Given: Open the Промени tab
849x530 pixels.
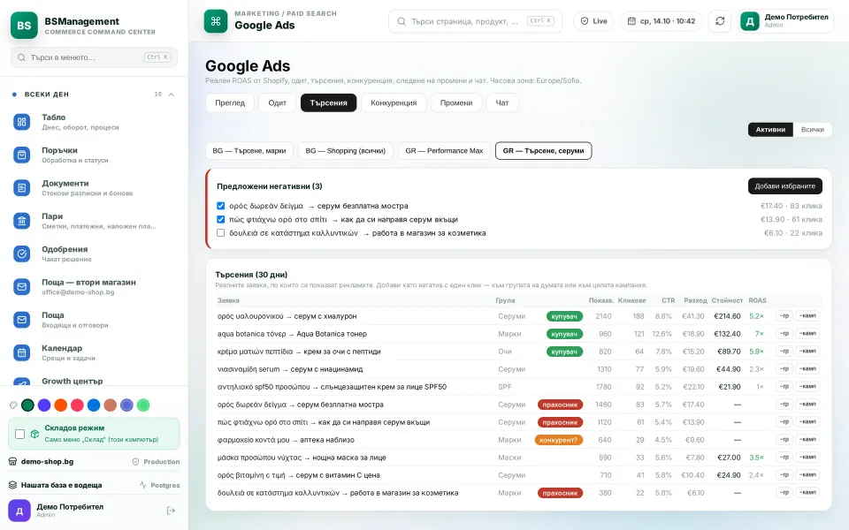Looking at the screenshot, I should pos(456,102).
